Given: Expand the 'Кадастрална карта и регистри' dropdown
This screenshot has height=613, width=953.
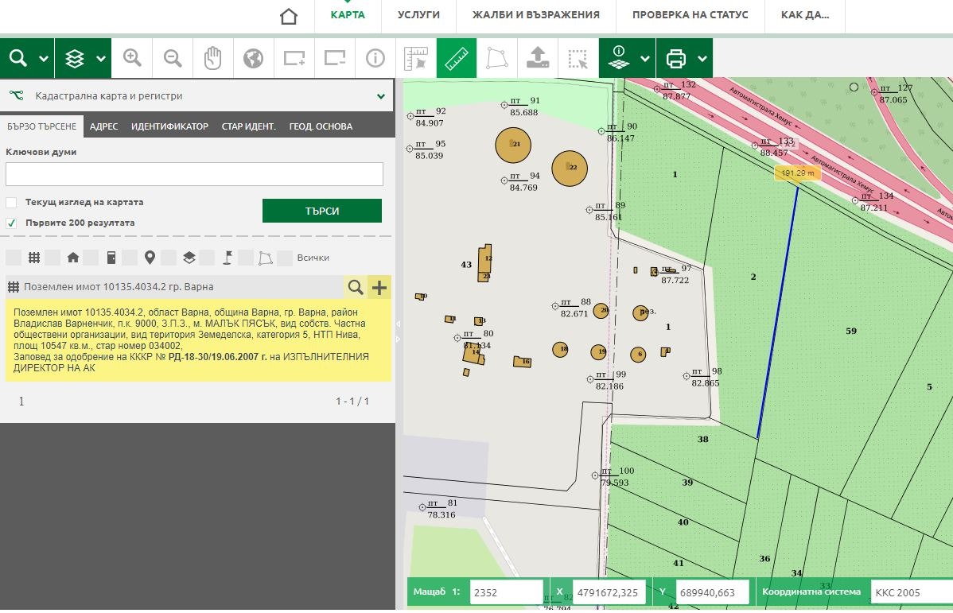Looking at the screenshot, I should tap(380, 96).
